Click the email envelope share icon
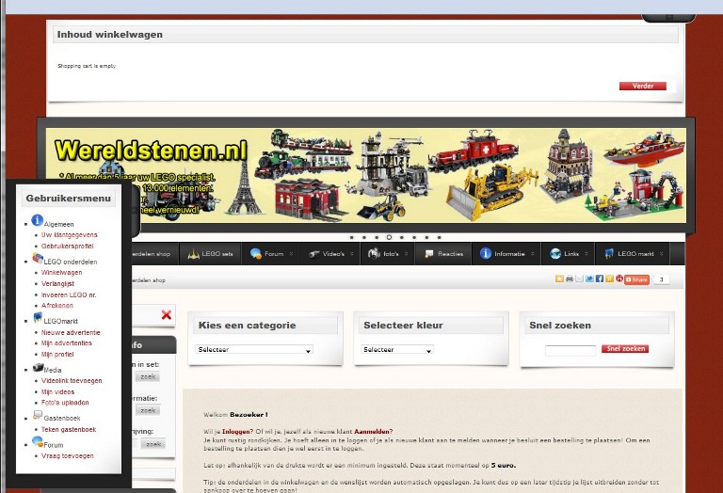 tap(580, 278)
